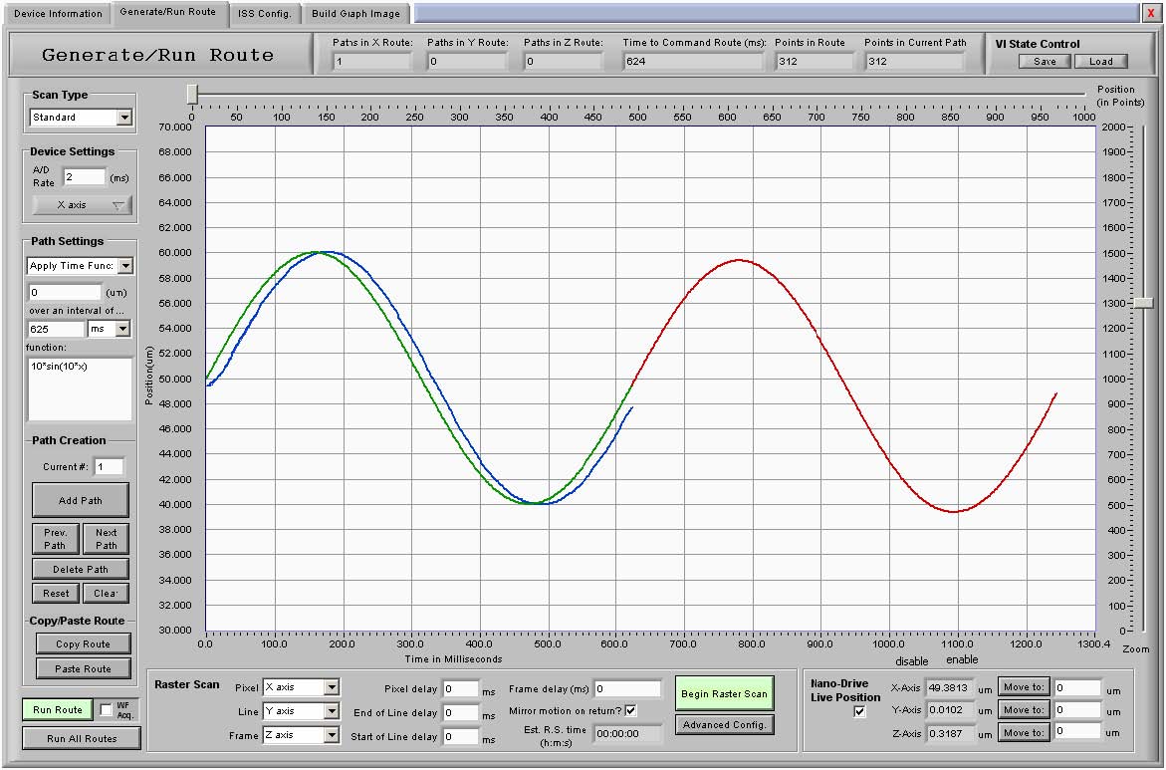Click the Z-Axis Move to value field

[x=1077, y=731]
